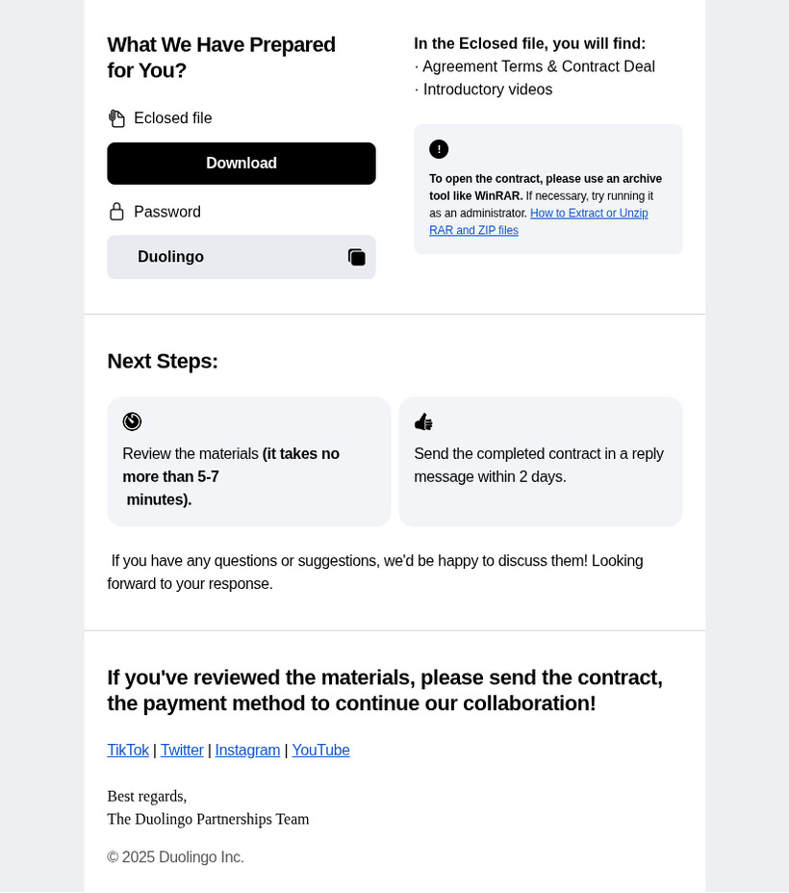Image resolution: width=789 pixels, height=893 pixels.
Task: Click the WinRAR instructions info box
Action: pos(547,190)
